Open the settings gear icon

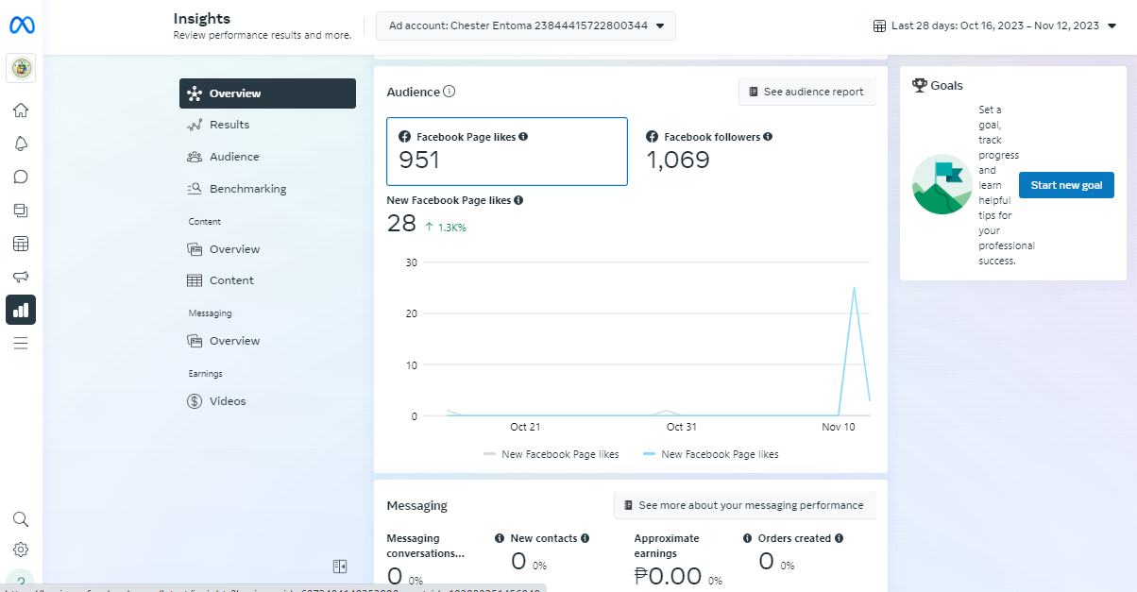click(x=21, y=550)
